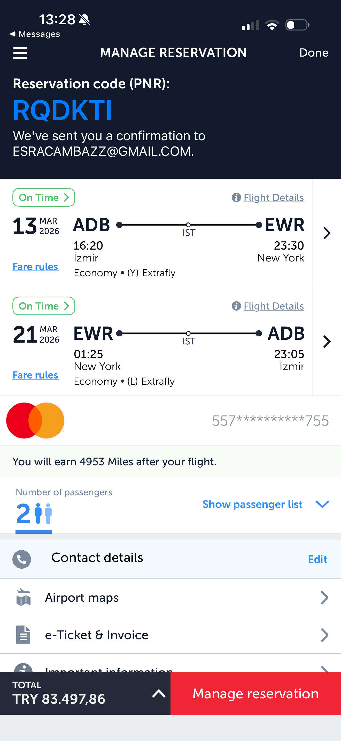This screenshot has height=741, width=341.
Task: Open Fare rules for 21 MAR flight
Action: (35, 375)
